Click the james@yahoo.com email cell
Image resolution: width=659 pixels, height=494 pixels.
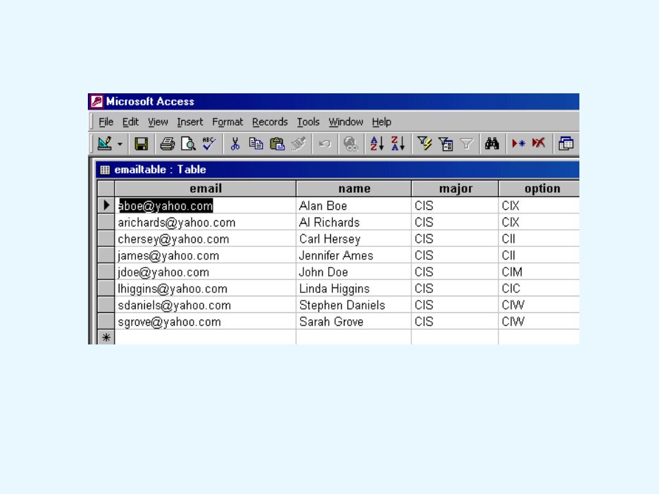[205, 255]
